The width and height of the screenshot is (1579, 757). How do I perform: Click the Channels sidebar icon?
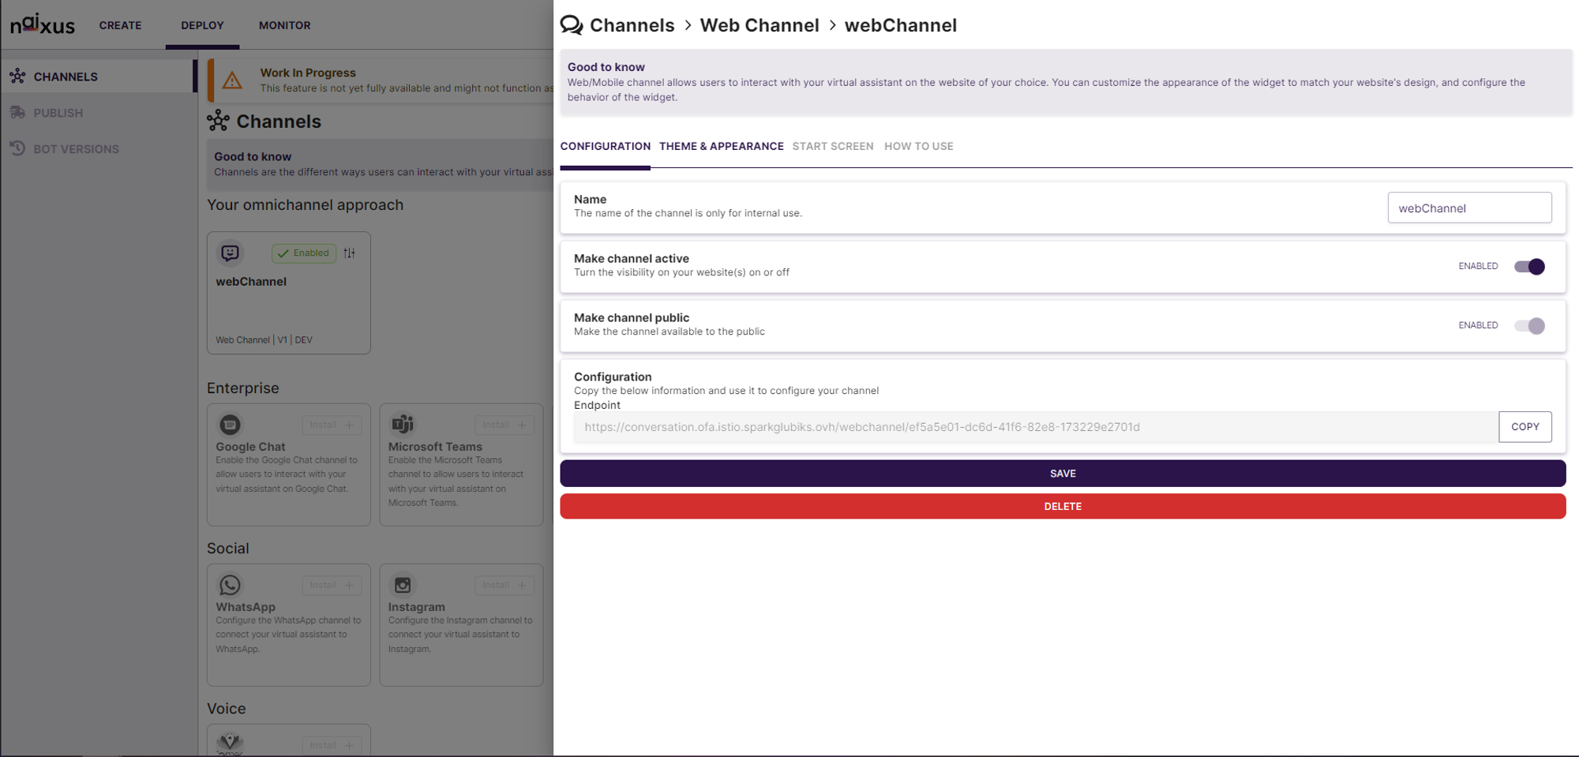17,77
